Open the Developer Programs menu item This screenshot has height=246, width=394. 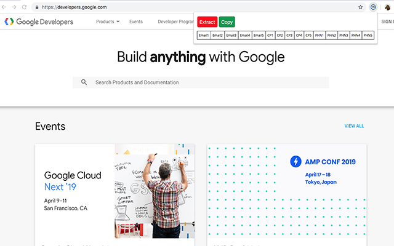(x=175, y=22)
